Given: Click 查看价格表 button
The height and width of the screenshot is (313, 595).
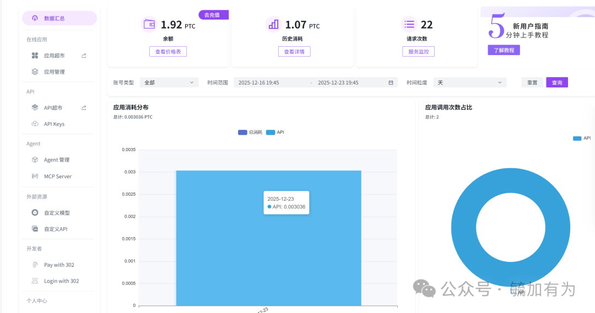Looking at the screenshot, I should pyautogui.click(x=168, y=52).
